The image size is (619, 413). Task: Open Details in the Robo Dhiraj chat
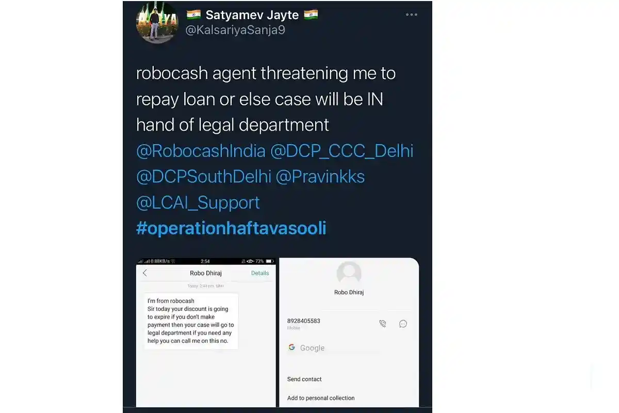pos(260,273)
